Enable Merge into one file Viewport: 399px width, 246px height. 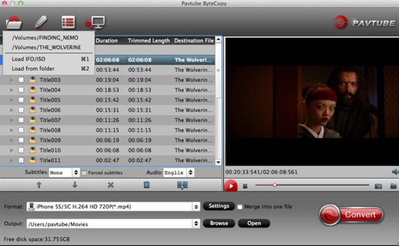point(240,207)
